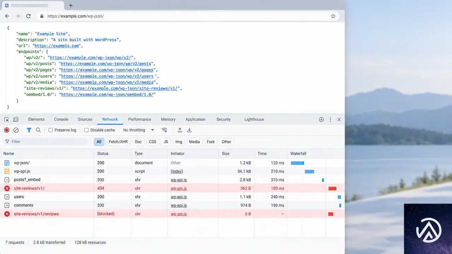452x254 pixels.
Task: Activate the inspect element picker
Action: tap(6, 120)
